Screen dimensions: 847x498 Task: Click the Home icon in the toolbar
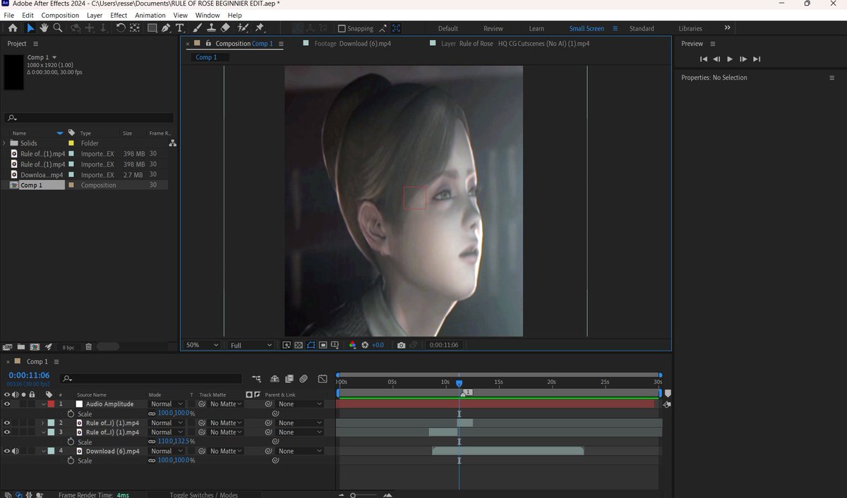(x=13, y=28)
